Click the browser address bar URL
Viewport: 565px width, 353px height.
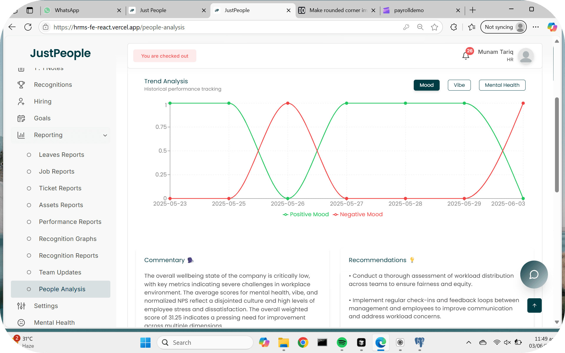tap(119, 27)
